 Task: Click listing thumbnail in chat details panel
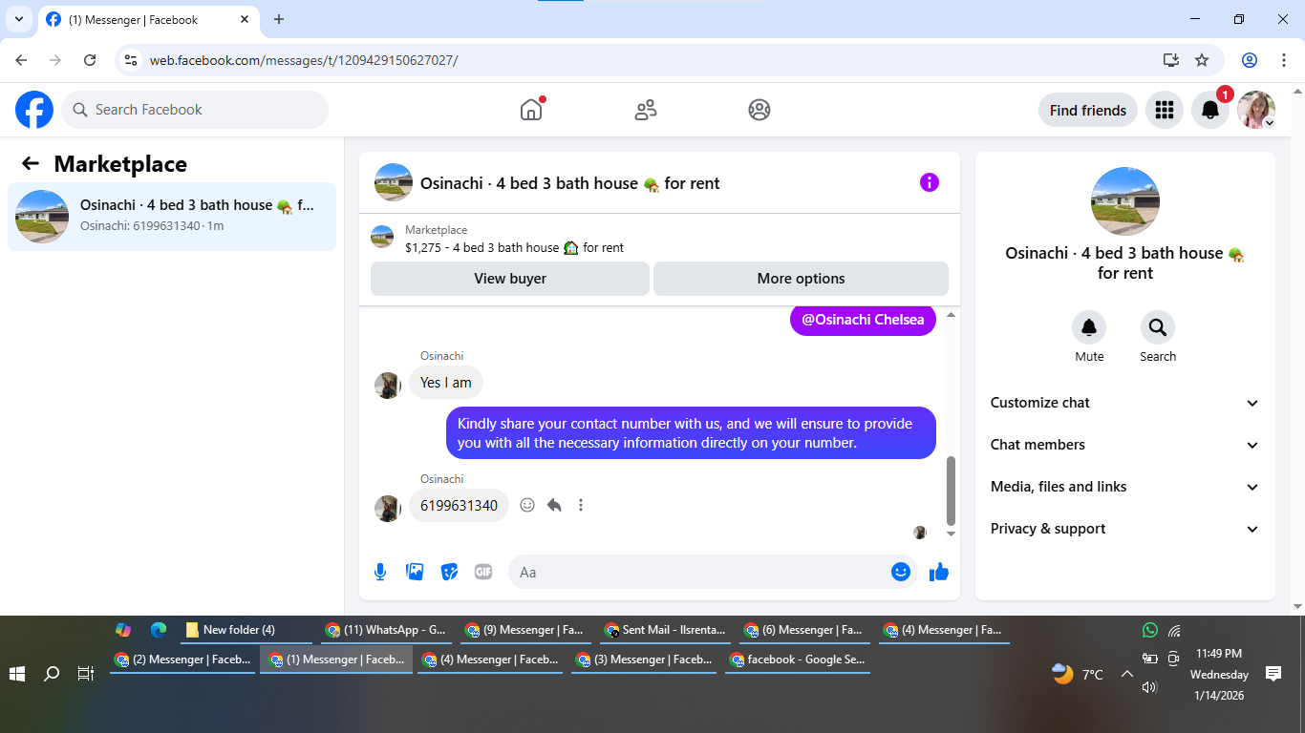pos(1125,201)
